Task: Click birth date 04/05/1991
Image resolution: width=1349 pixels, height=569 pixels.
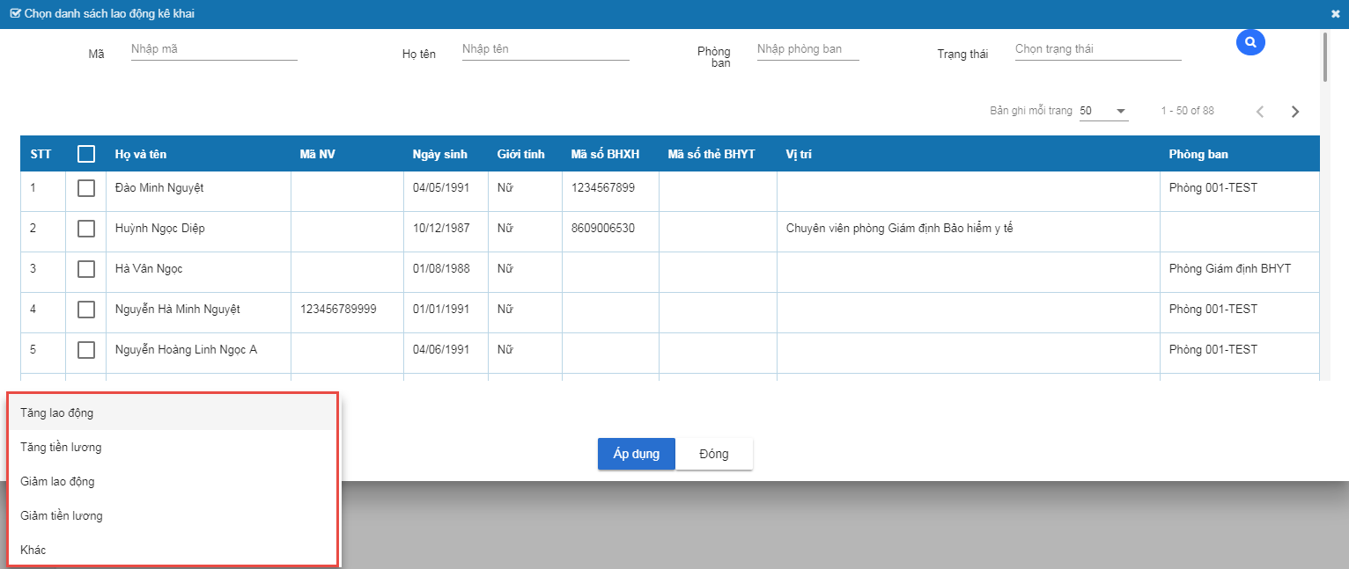Action: point(441,188)
